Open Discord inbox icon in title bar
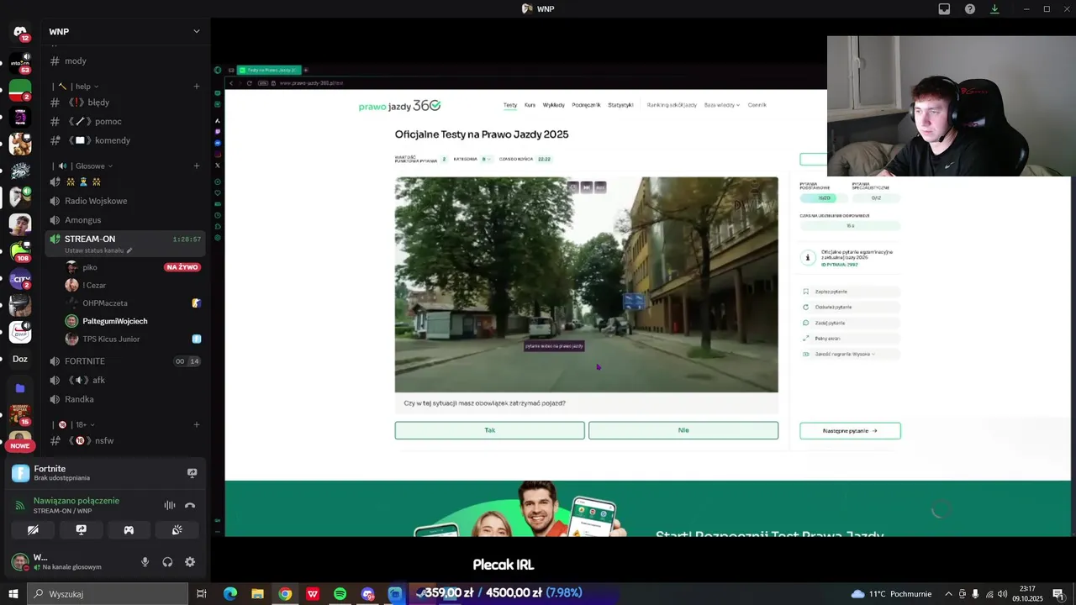The height and width of the screenshot is (605, 1076). coord(944,8)
